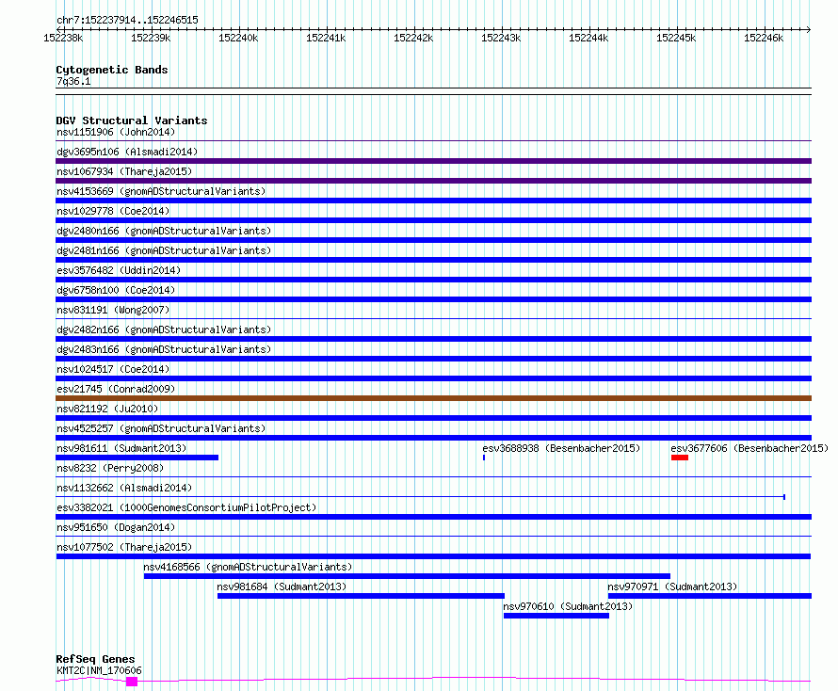Click the RefSeq Genes track title

point(95,659)
